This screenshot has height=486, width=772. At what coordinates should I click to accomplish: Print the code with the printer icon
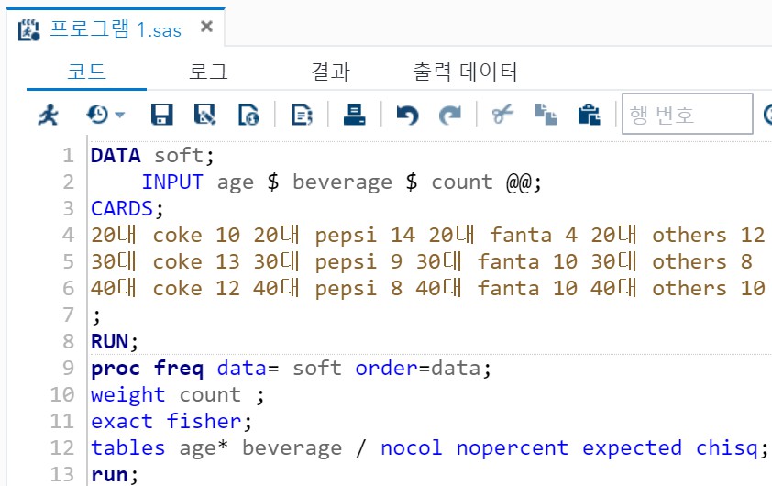tap(355, 115)
